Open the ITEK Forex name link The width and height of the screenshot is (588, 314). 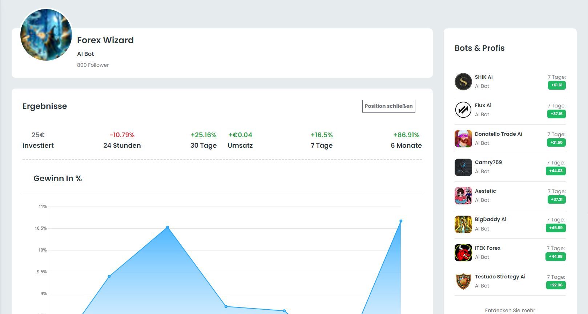tap(487, 248)
